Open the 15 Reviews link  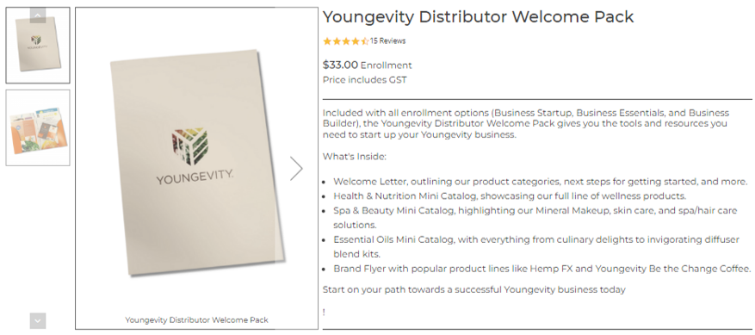pyautogui.click(x=387, y=41)
